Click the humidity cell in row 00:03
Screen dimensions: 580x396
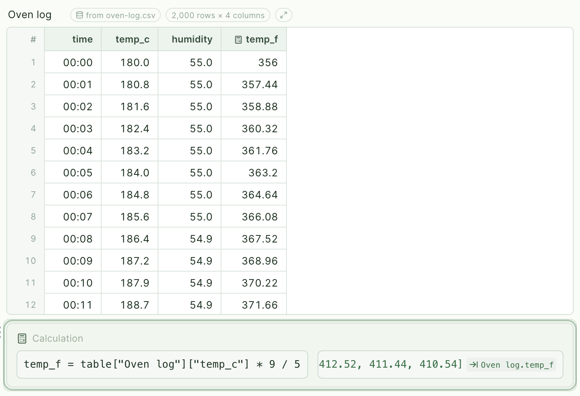click(190, 128)
